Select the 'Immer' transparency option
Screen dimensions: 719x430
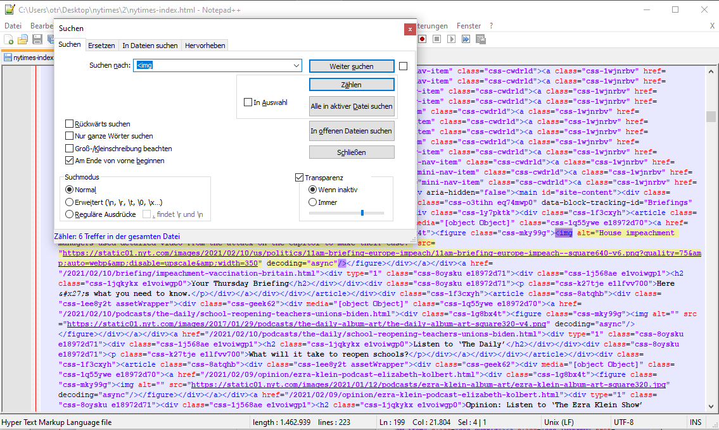(x=313, y=202)
